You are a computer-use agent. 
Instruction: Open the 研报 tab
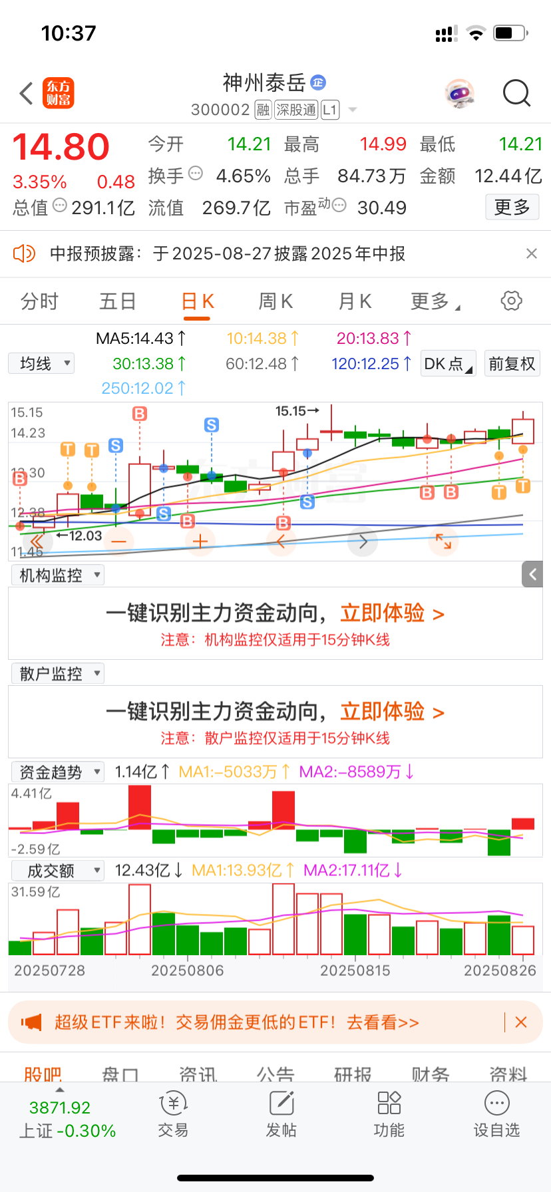(353, 1074)
